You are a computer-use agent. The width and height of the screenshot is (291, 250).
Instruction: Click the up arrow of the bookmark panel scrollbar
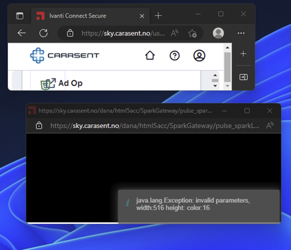point(215,75)
